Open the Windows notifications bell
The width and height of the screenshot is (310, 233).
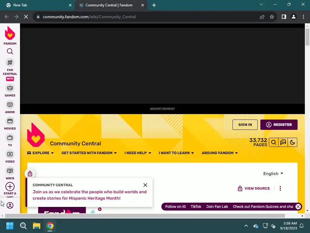(302, 226)
